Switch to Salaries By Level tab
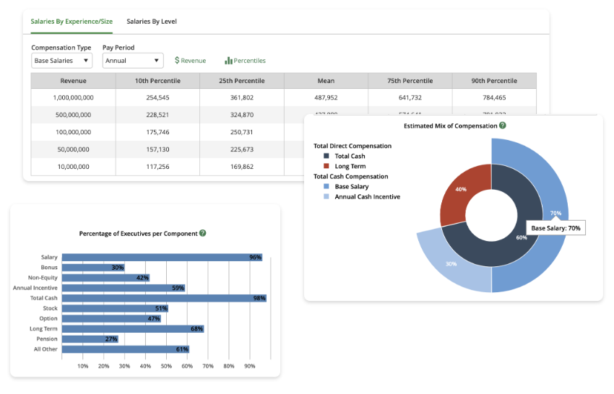 [152, 22]
